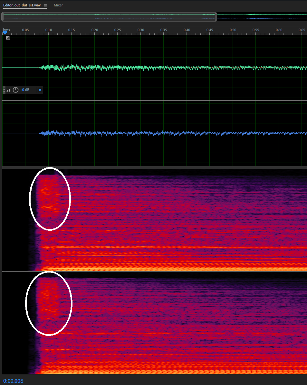Select the Editor: out_dut_si1.wav tab
This screenshot has width=307, height=385.
22,5
